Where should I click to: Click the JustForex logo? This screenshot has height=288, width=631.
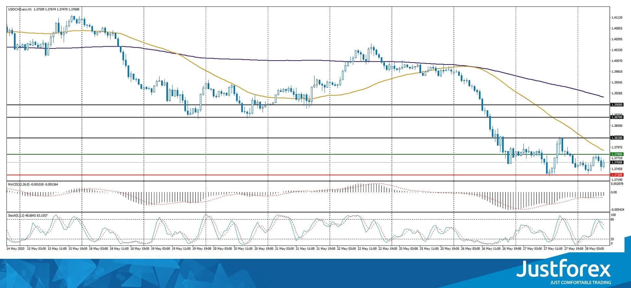(x=564, y=269)
